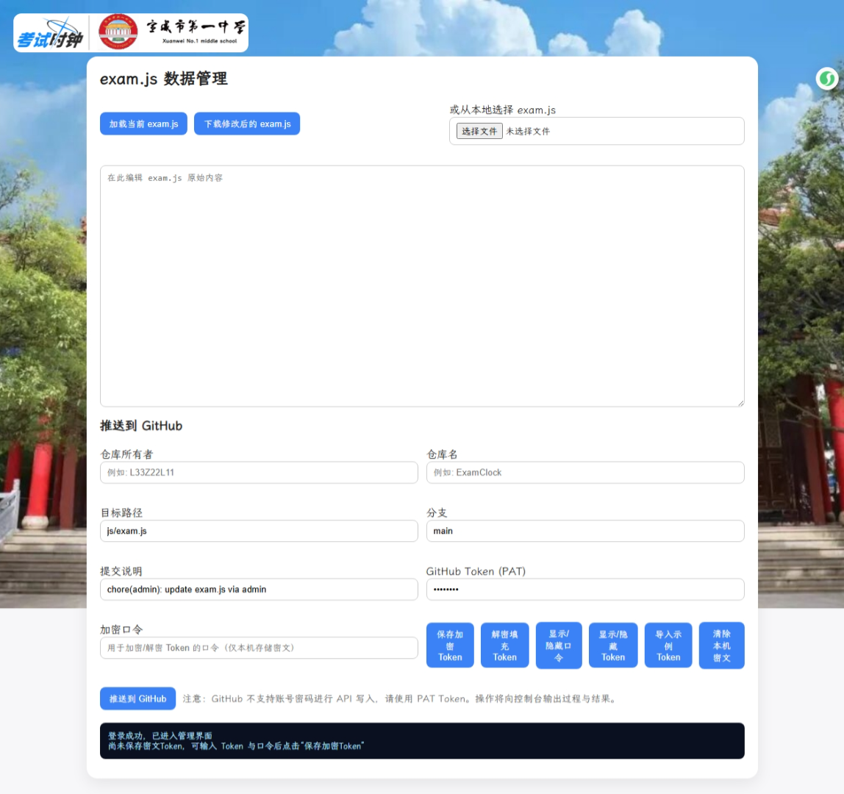Toggle 显示/隐藏口令 visibility
This screenshot has height=794, width=844.
point(559,645)
